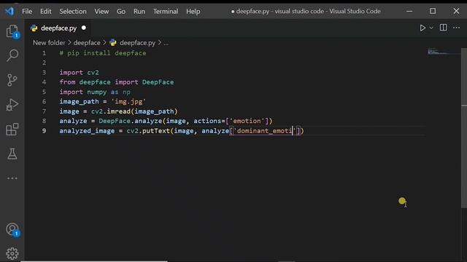Click 'analyzed_image' variable on line 9

pyautogui.click(x=87, y=131)
